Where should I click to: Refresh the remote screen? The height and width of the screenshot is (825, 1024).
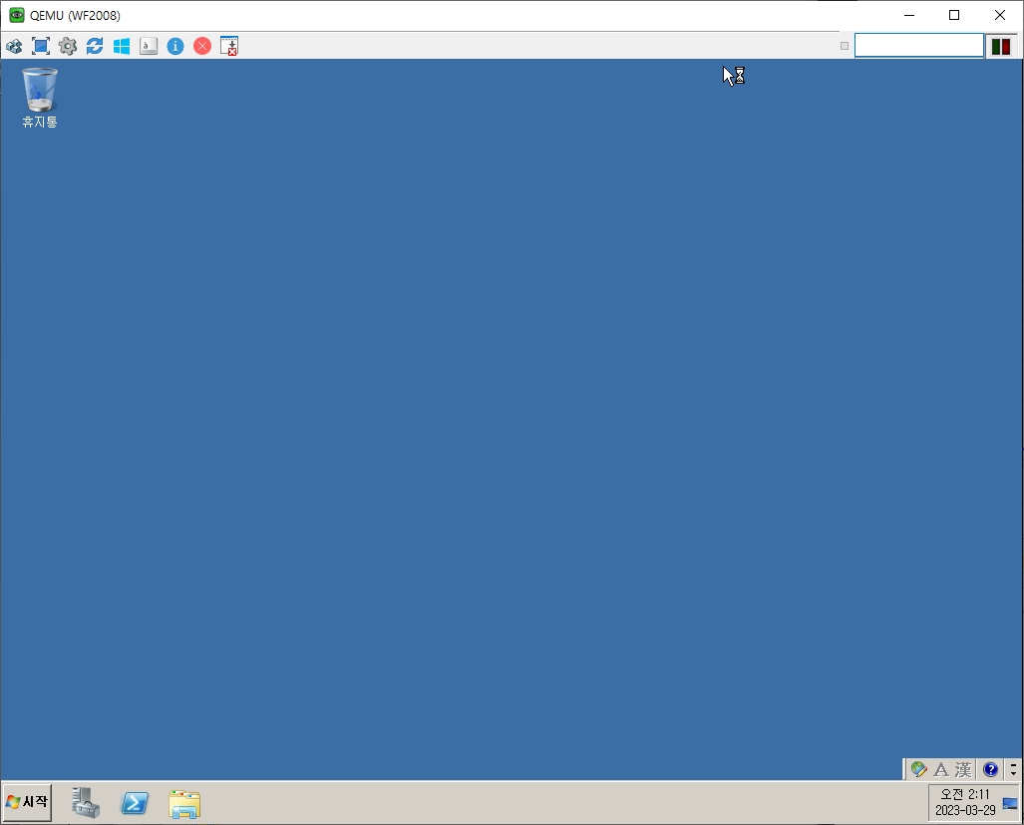coord(95,47)
